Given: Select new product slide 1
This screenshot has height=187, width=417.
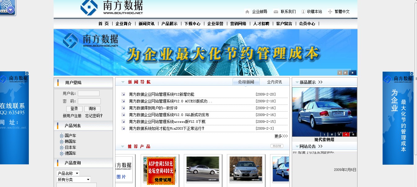Looking at the screenshot, I should click(324, 134).
